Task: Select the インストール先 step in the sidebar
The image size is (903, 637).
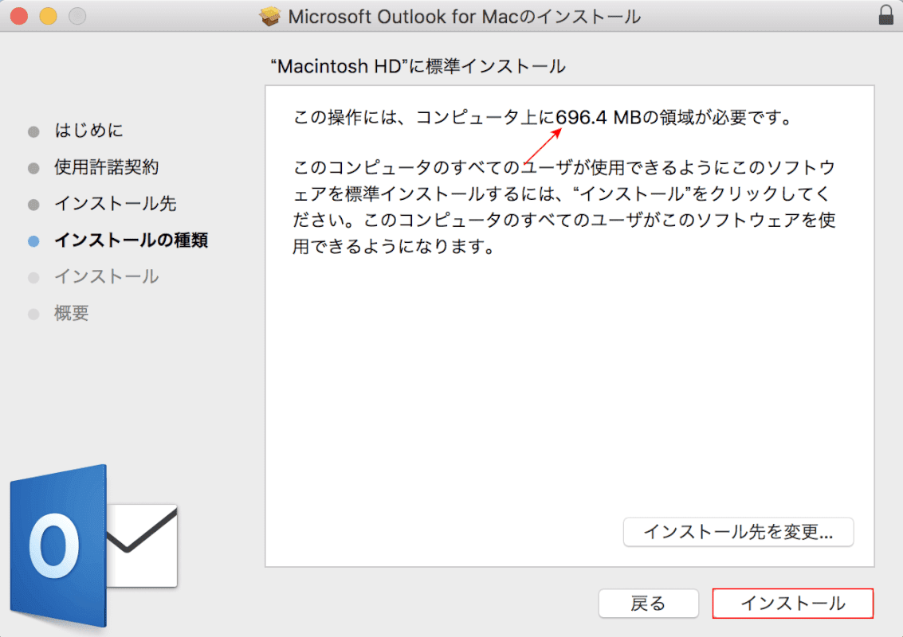Action: [x=116, y=204]
